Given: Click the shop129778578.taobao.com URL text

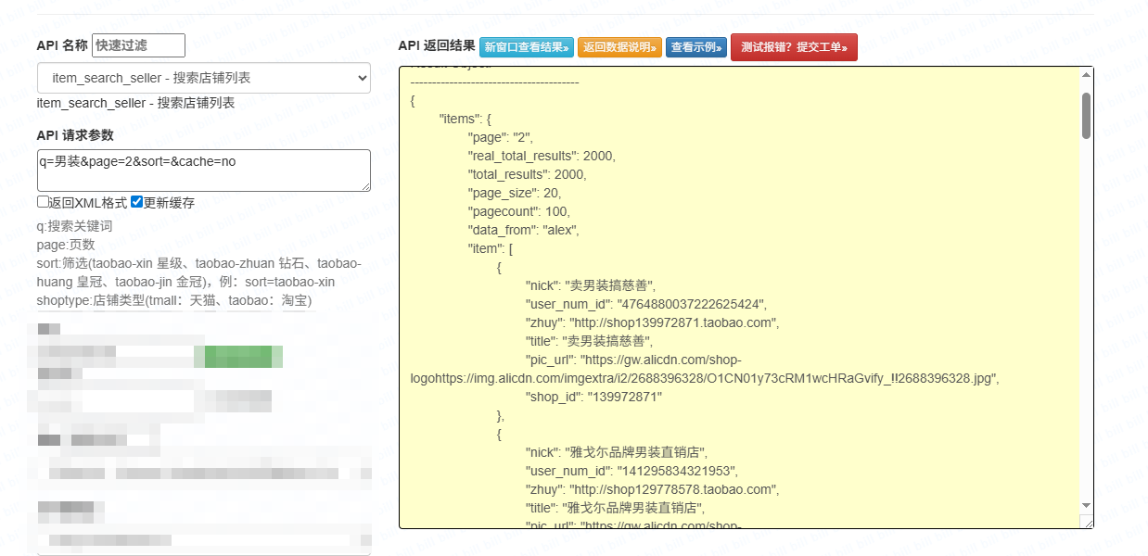Looking at the screenshot, I should tap(671, 489).
